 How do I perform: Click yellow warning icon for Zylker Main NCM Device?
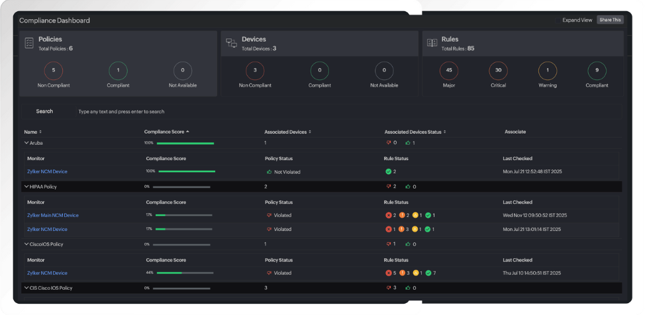pyautogui.click(x=415, y=215)
